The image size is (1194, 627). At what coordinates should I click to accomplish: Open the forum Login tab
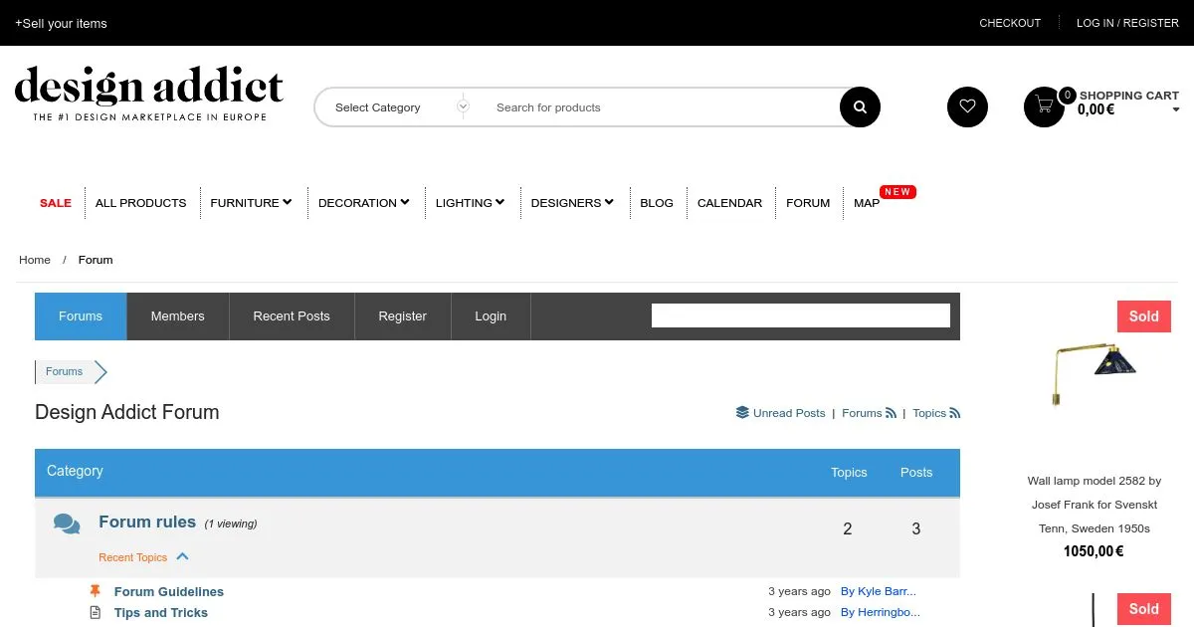coord(491,316)
